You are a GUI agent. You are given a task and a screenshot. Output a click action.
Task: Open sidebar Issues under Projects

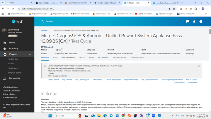coord(11,64)
